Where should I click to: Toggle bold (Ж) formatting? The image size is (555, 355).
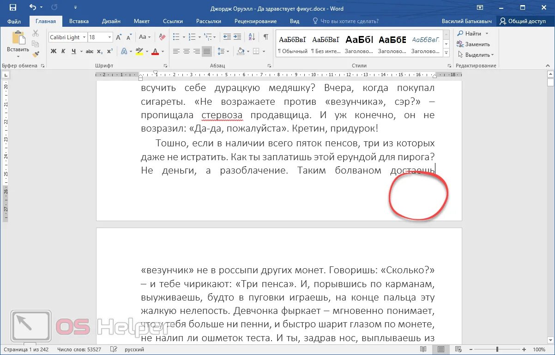(x=54, y=51)
